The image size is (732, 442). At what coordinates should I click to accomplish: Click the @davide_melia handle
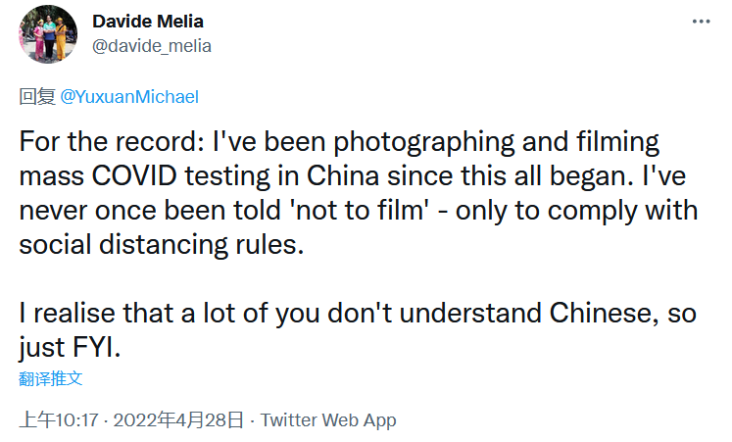[x=151, y=45]
